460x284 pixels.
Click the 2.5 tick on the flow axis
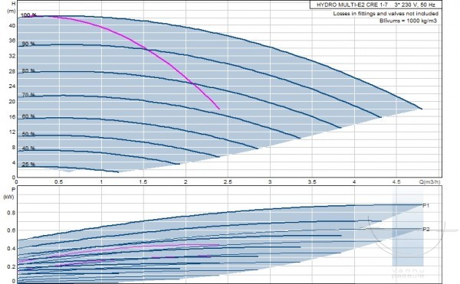point(228,182)
